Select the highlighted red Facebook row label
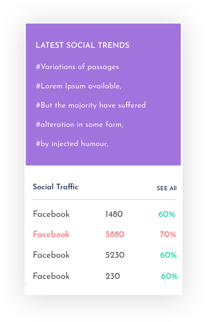 52,234
